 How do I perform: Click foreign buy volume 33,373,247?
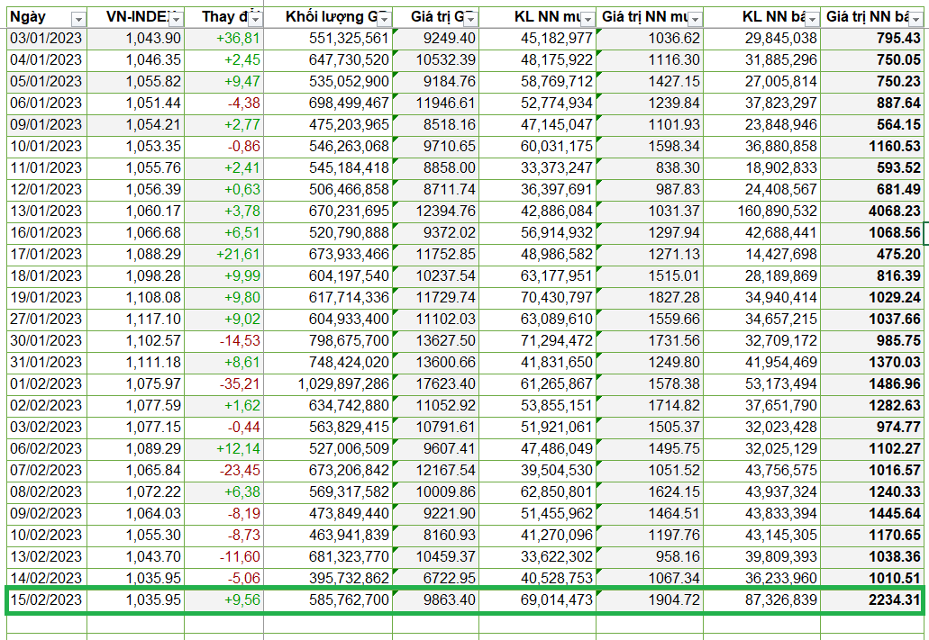(x=537, y=168)
